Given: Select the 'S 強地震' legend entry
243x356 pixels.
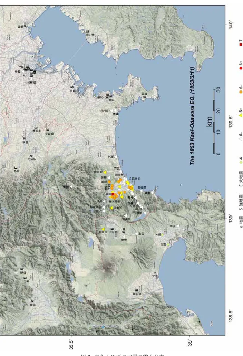Looking at the screenshot, I should (241, 202).
